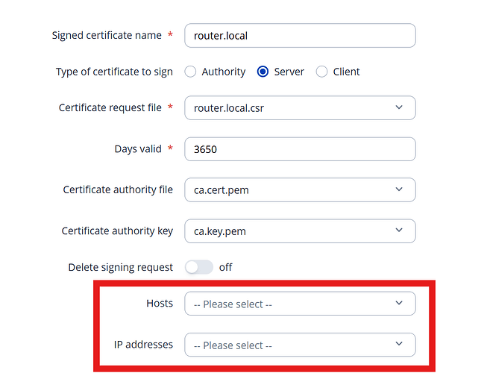This screenshot has width=487, height=373.
Task: Click the chevron arrow on router.local.csr
Action: [x=399, y=108]
